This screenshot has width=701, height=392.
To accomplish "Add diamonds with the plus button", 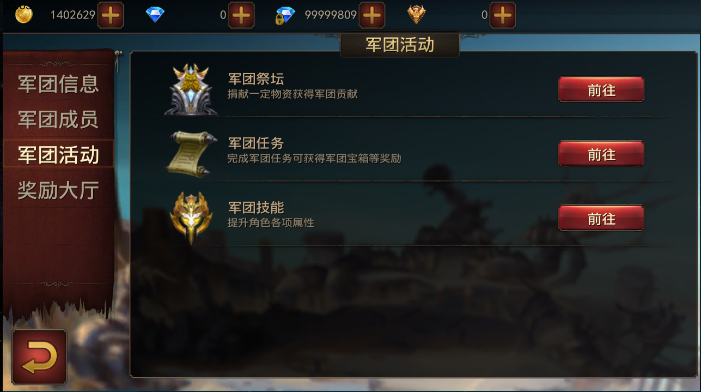I will [x=241, y=15].
